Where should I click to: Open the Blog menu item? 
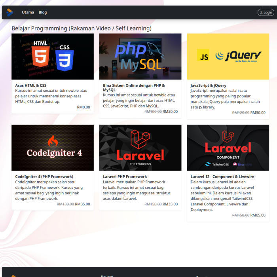[x=43, y=12]
